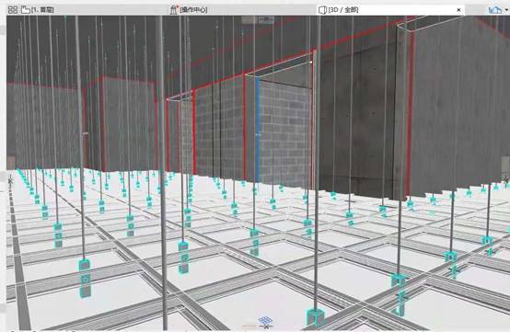The height and width of the screenshot is (332, 510).
Task: Click the floor plan tab's folder icon
Action: 26,10
